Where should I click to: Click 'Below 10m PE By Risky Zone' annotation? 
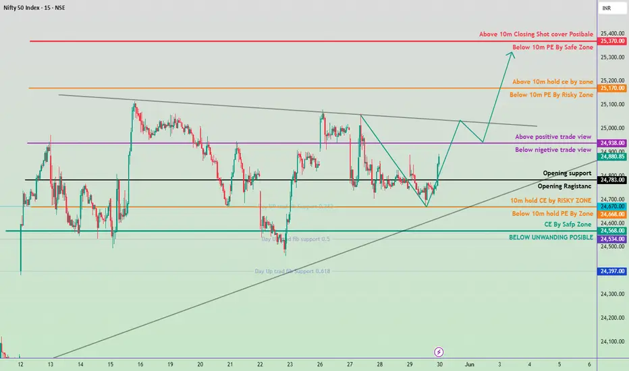point(551,94)
